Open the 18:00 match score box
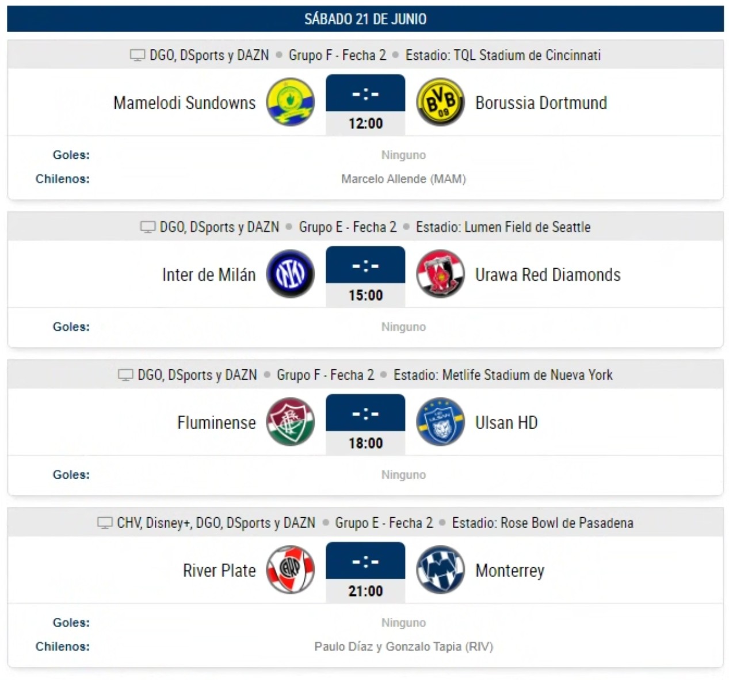The height and width of the screenshot is (680, 729). 365,425
